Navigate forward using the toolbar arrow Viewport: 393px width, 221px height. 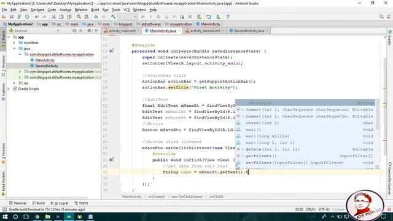(x=104, y=17)
